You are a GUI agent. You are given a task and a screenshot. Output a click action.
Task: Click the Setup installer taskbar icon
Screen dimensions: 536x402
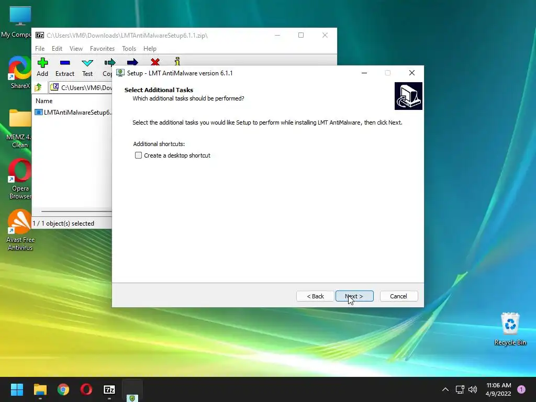132,390
